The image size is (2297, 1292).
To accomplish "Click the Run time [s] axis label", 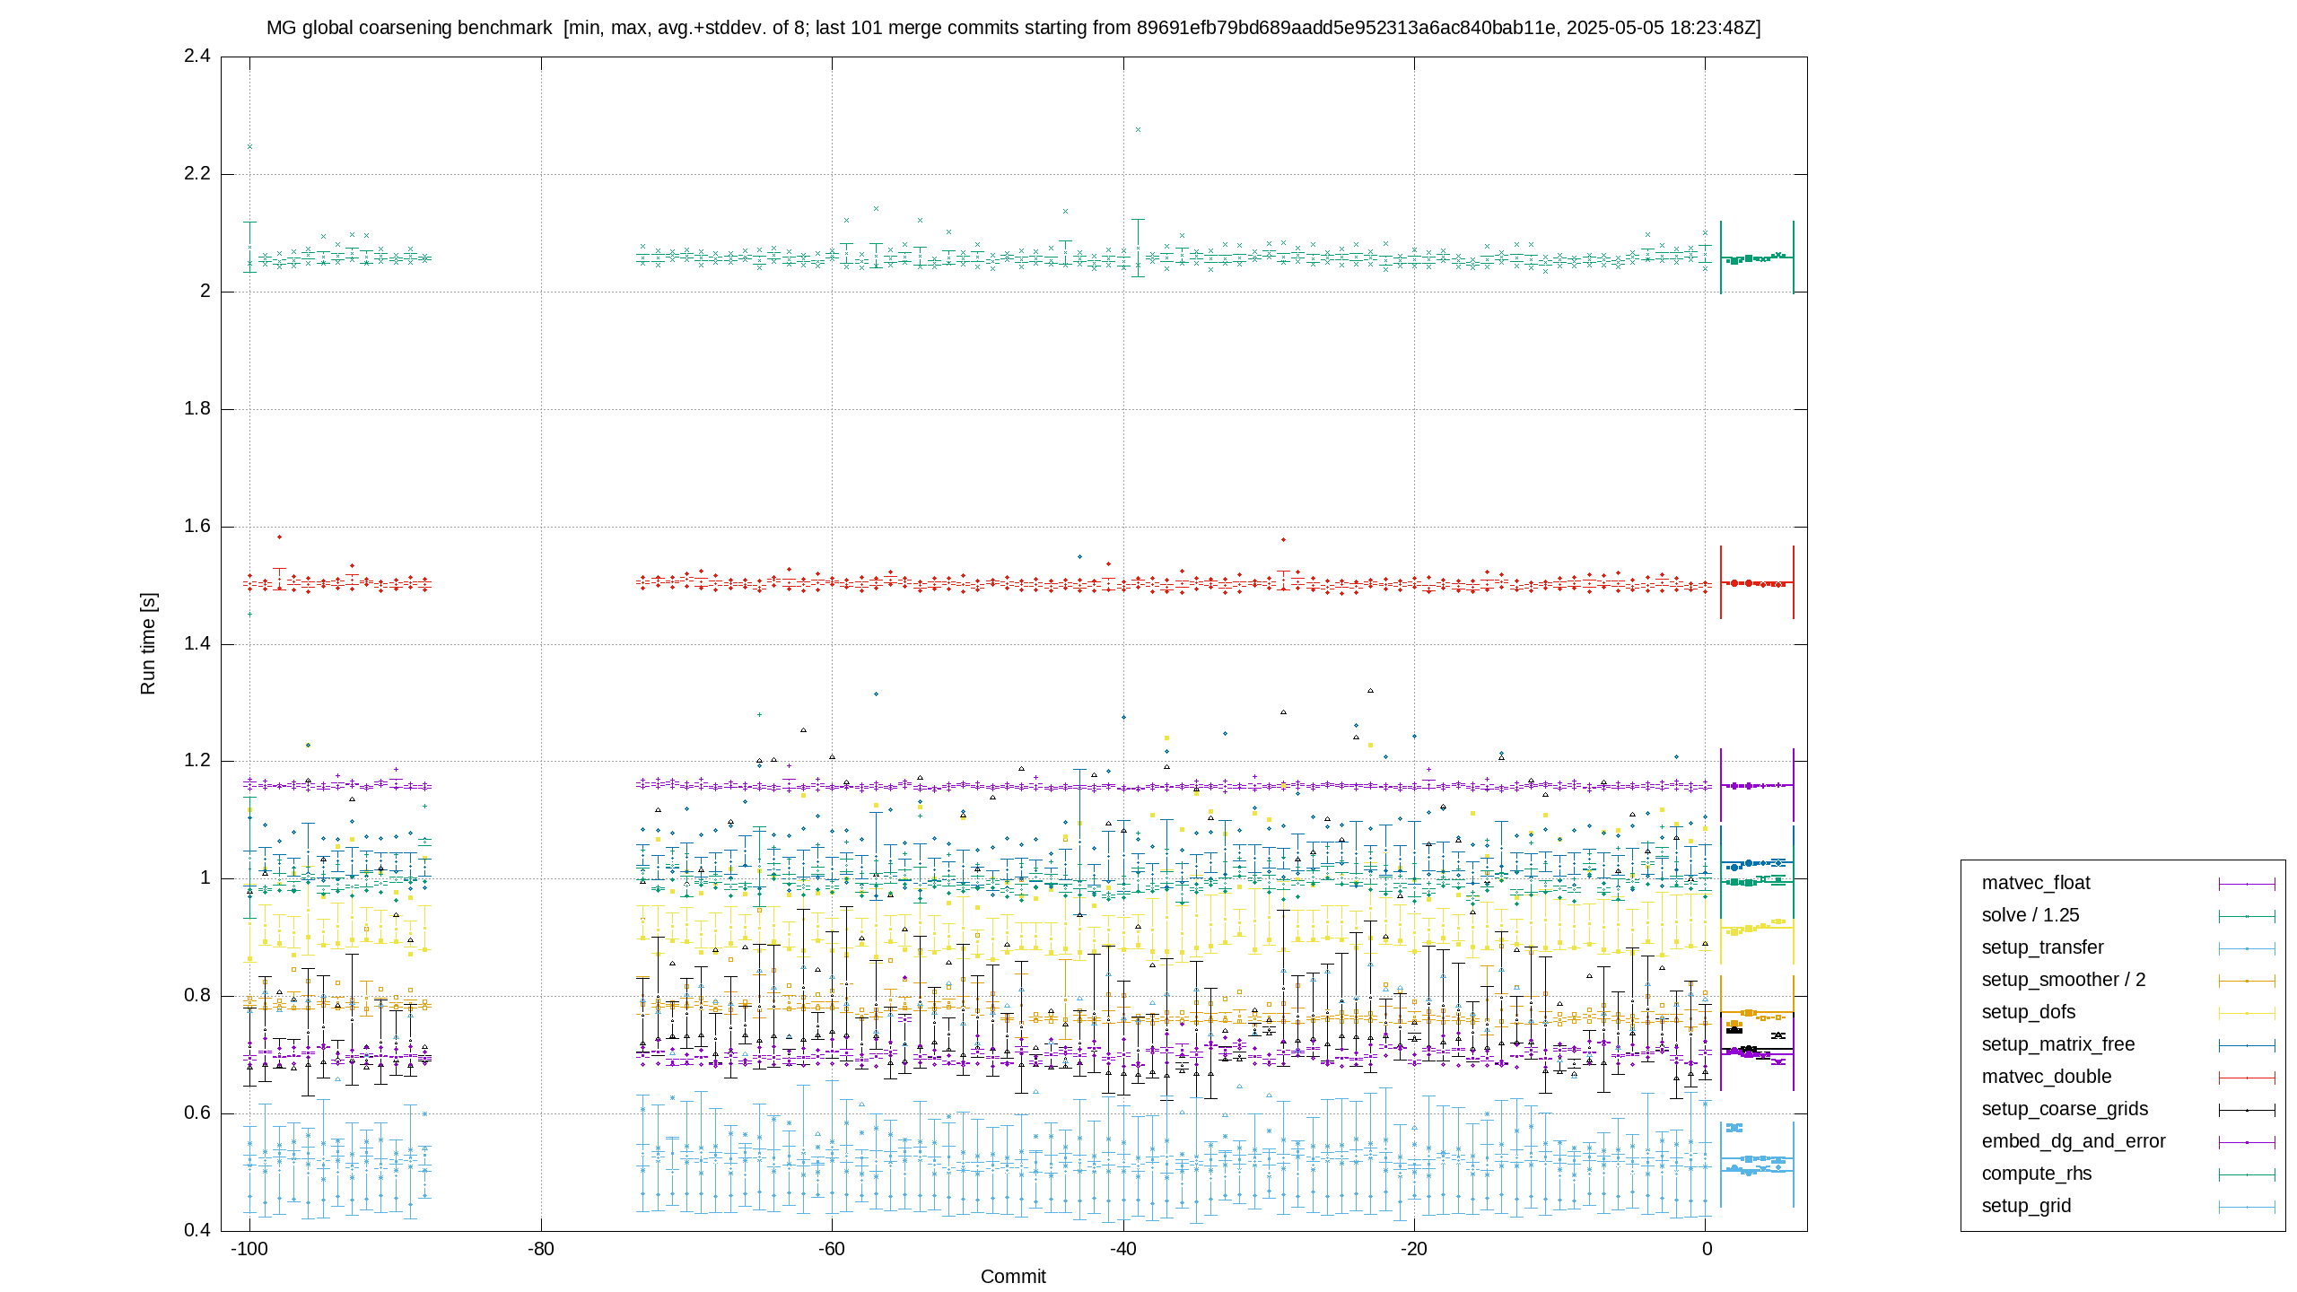I will (148, 643).
